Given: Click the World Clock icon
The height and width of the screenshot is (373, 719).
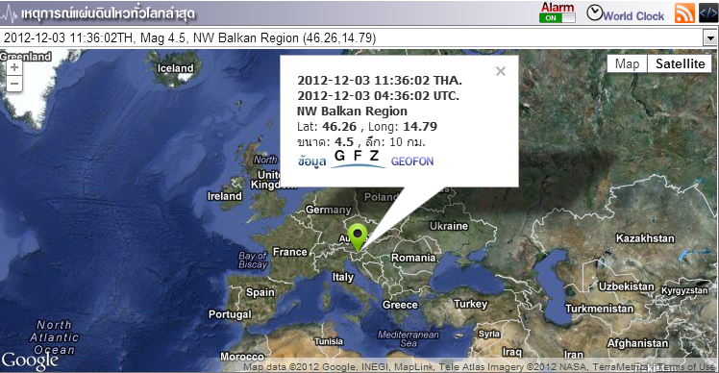Looking at the screenshot, I should click(x=595, y=12).
